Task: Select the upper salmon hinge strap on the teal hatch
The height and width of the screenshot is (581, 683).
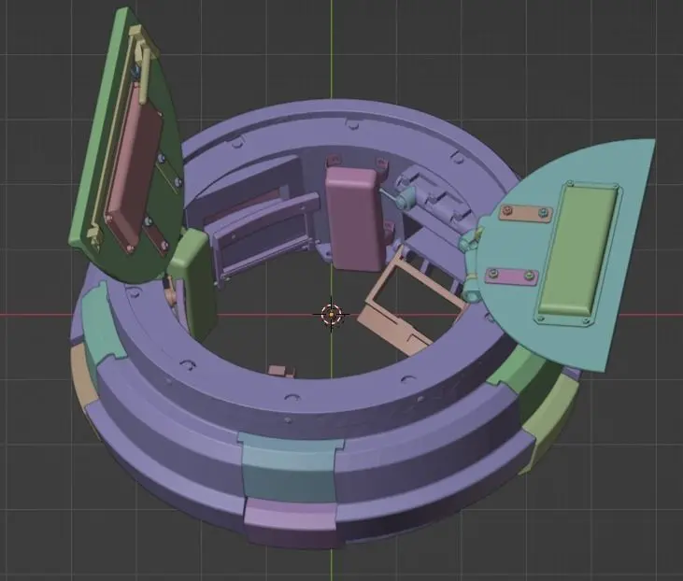Action: [x=525, y=213]
